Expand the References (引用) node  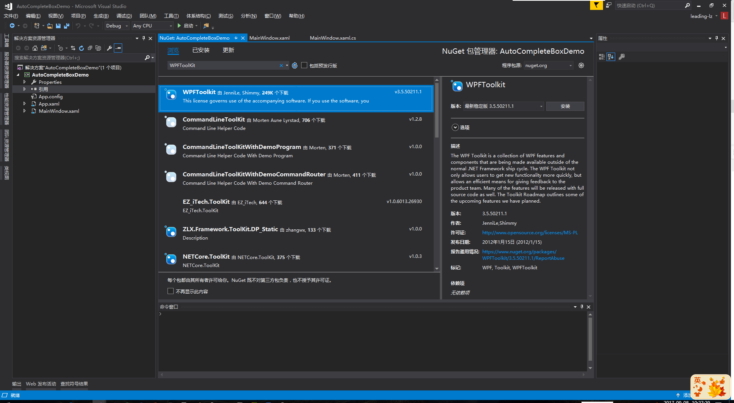(x=25, y=89)
